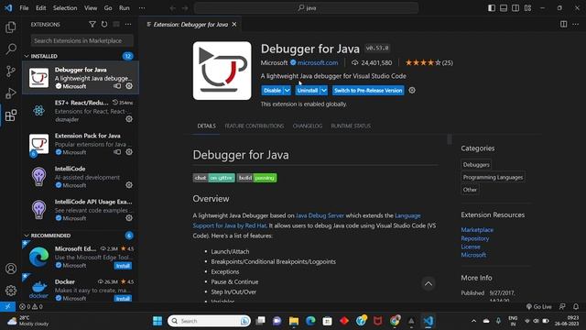The image size is (586, 330).
Task: Open the Run menu
Action: 125,8
